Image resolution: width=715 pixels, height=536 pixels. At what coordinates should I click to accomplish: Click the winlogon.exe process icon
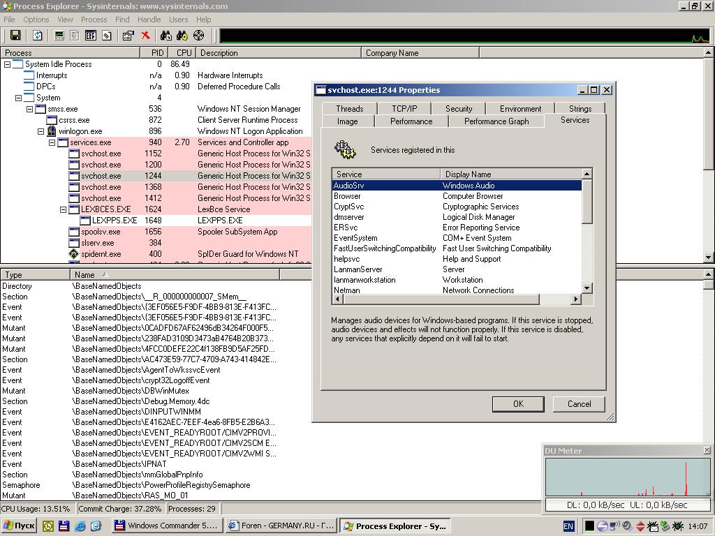[52, 131]
